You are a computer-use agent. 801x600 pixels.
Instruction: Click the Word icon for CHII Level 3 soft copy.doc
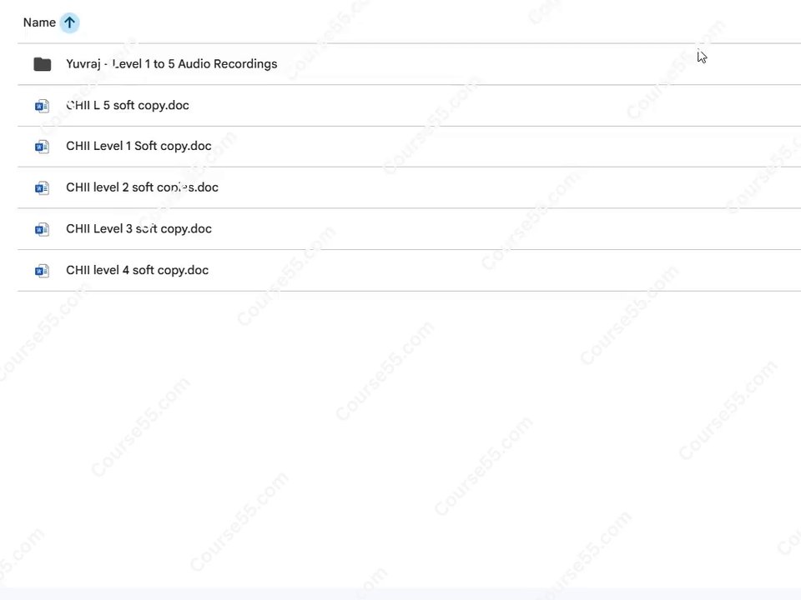(42, 229)
